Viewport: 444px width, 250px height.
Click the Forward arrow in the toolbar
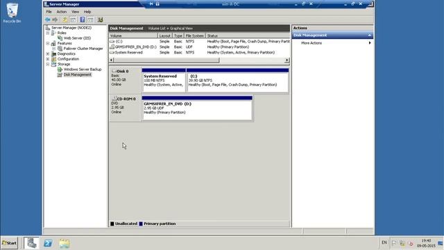pos(55,19)
